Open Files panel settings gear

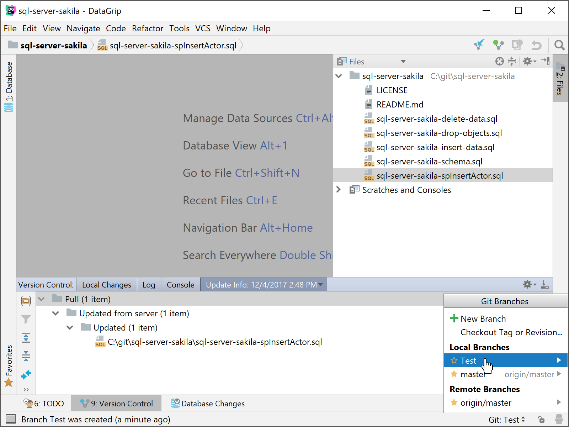point(529,61)
